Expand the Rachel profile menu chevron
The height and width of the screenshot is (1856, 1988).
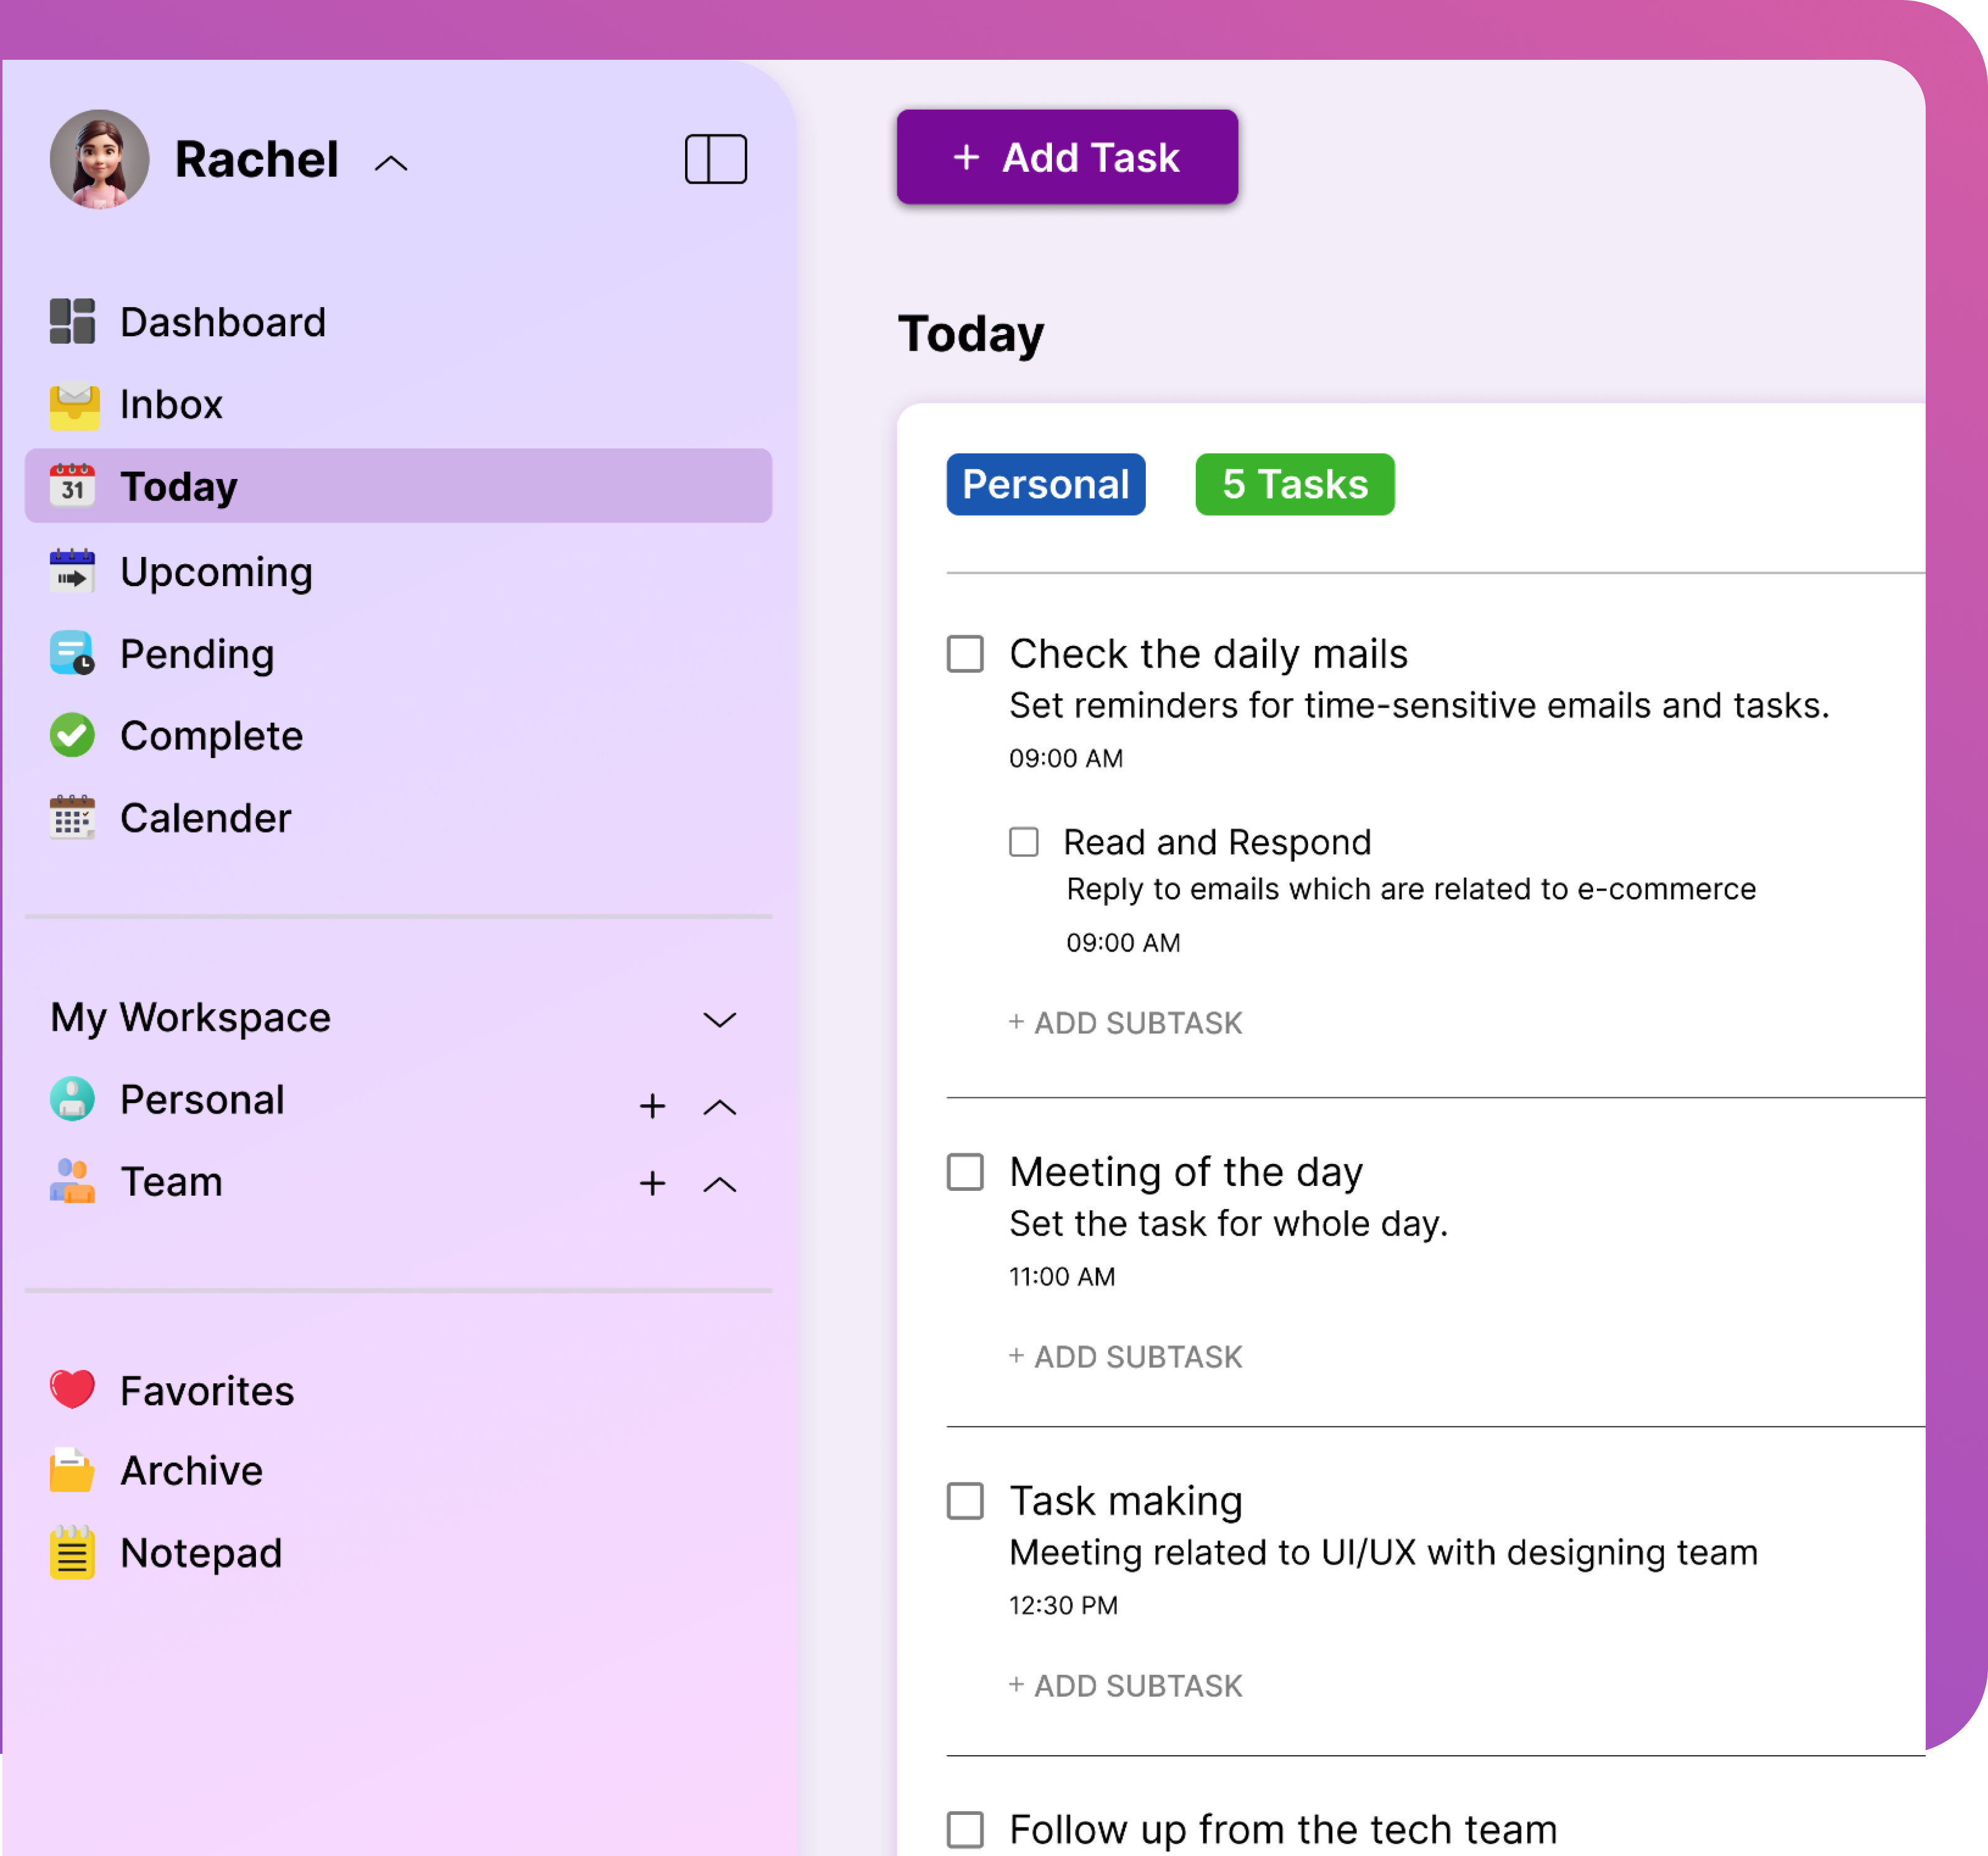tap(391, 163)
